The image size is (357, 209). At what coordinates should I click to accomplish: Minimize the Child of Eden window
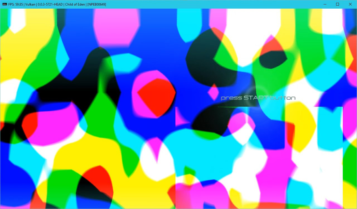[325, 4]
